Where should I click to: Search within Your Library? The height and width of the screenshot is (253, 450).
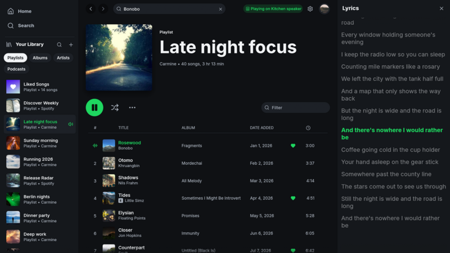click(x=59, y=44)
